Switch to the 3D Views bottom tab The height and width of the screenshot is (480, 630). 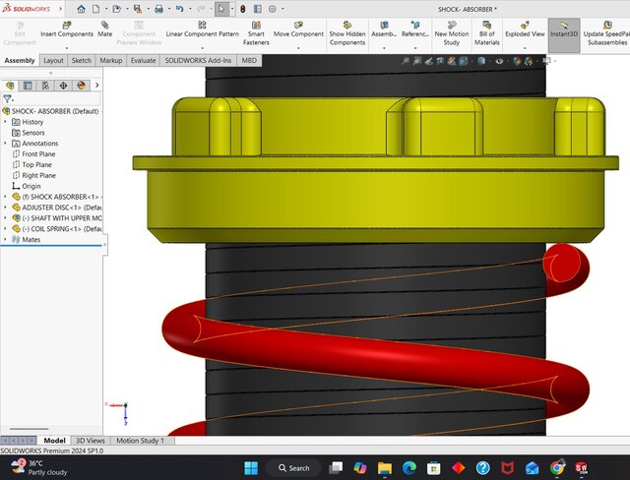click(90, 441)
